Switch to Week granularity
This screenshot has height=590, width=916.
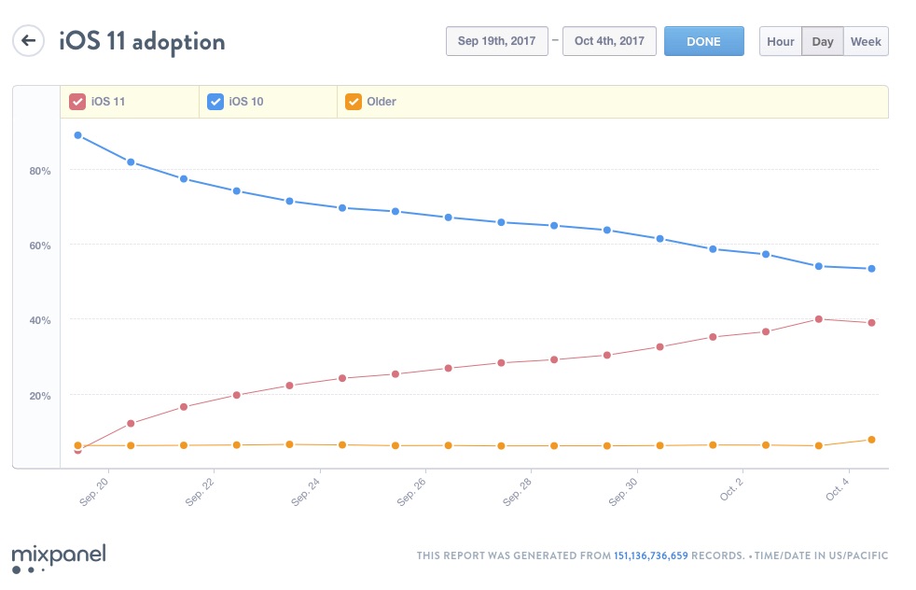[x=866, y=41]
